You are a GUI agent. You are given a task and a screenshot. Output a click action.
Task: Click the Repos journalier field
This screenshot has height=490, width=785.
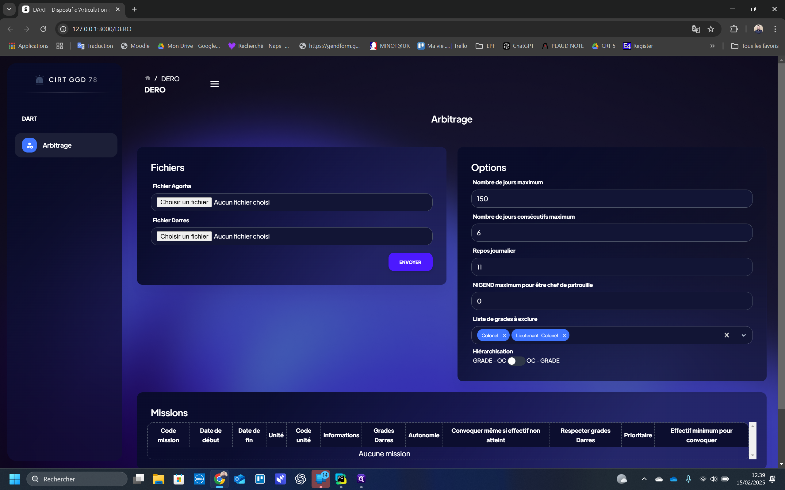[x=612, y=267]
